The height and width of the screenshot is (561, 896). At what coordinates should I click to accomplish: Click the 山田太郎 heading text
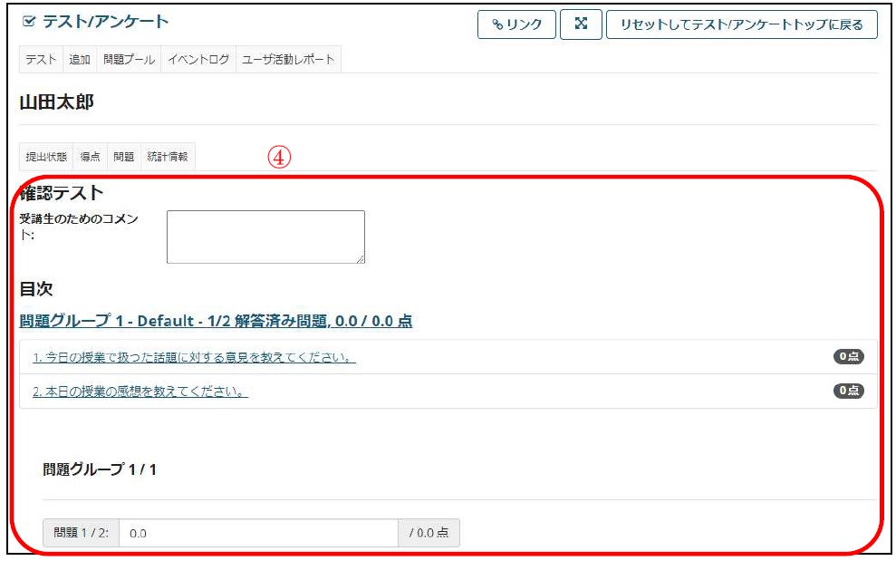56,102
